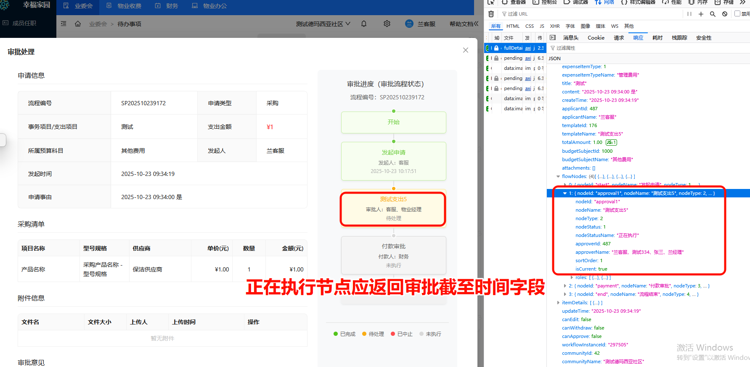Switch to the 栈跟踪 tab
The image size is (750, 367).
coord(679,38)
